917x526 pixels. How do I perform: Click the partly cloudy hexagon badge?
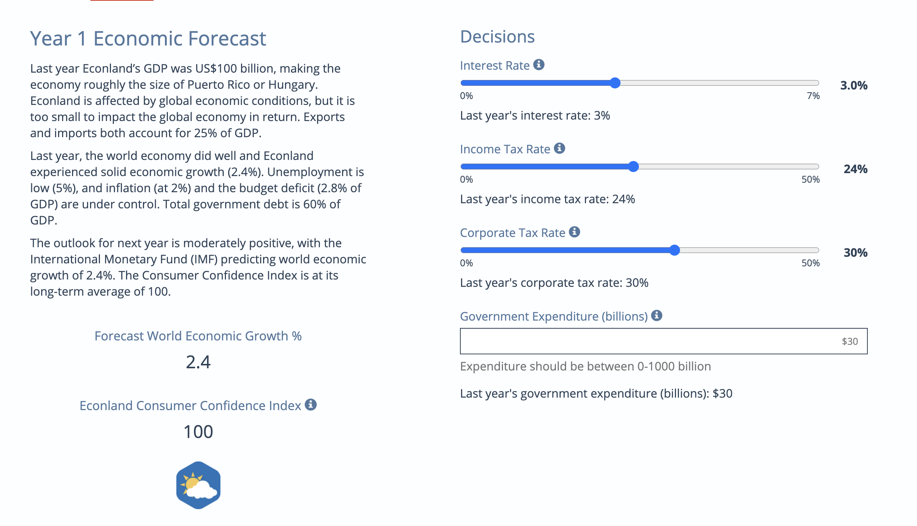198,485
